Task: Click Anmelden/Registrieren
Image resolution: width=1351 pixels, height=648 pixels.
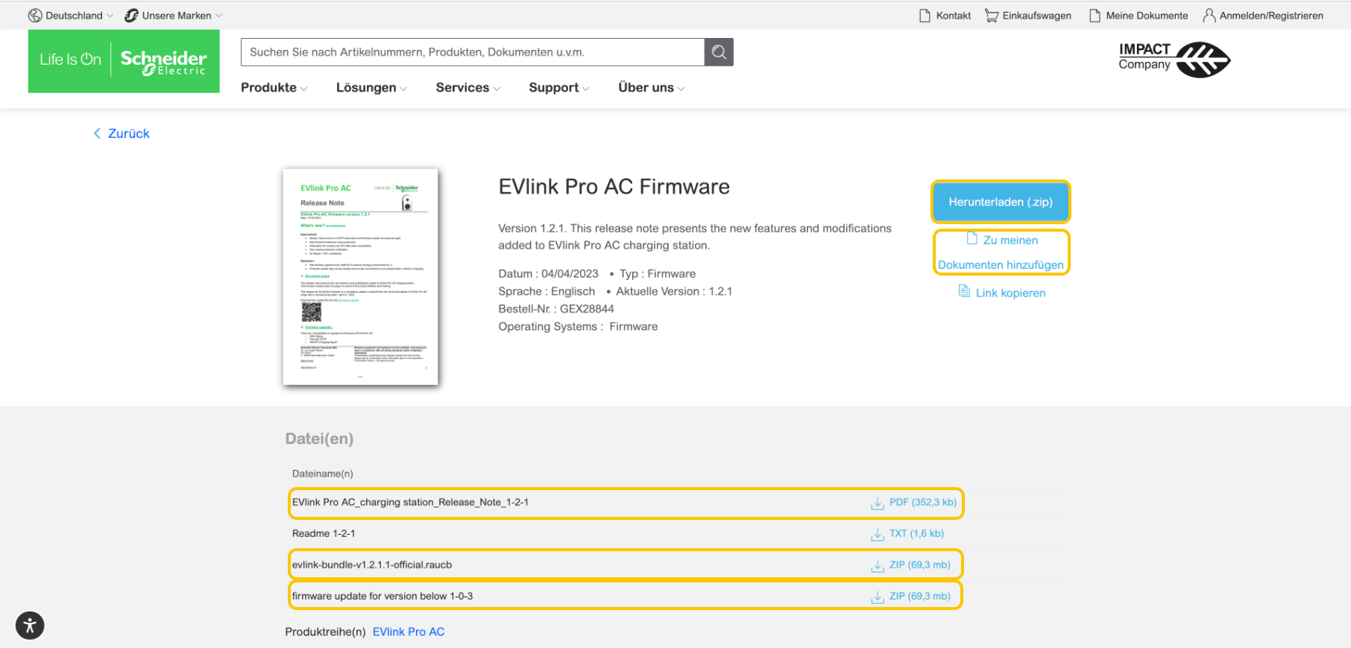Action: (x=1271, y=16)
